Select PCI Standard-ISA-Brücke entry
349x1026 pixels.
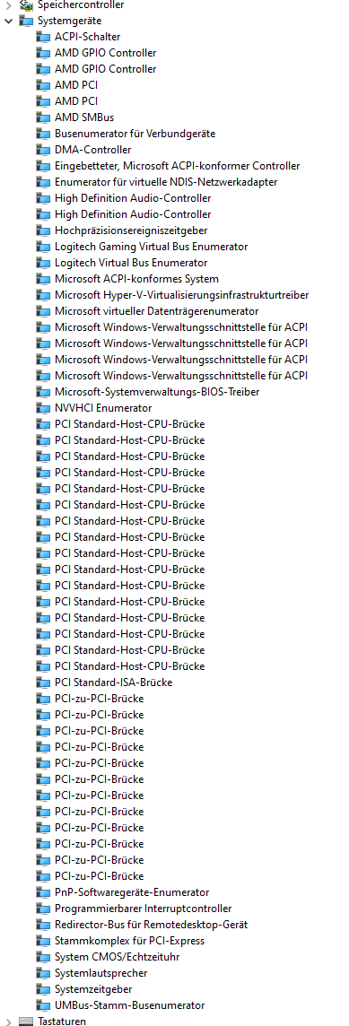click(113, 682)
